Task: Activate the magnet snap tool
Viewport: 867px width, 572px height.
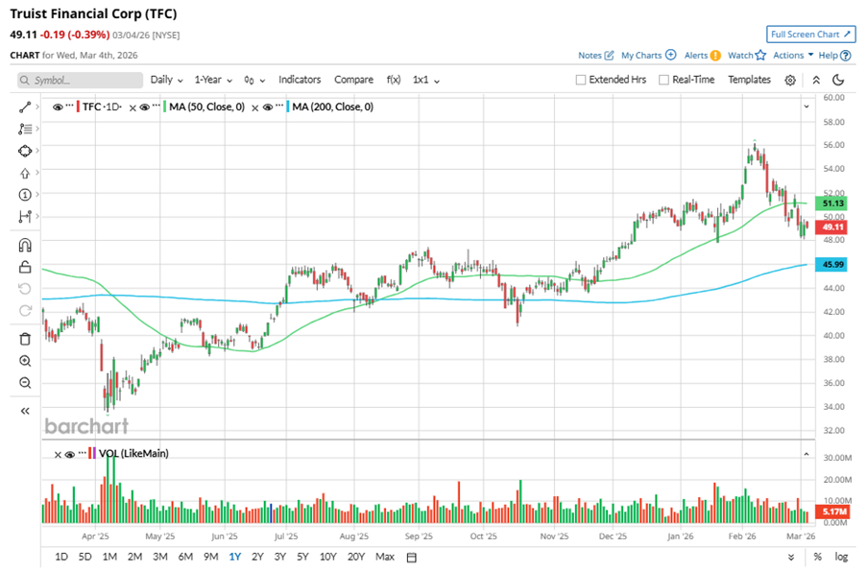Action: tap(25, 245)
